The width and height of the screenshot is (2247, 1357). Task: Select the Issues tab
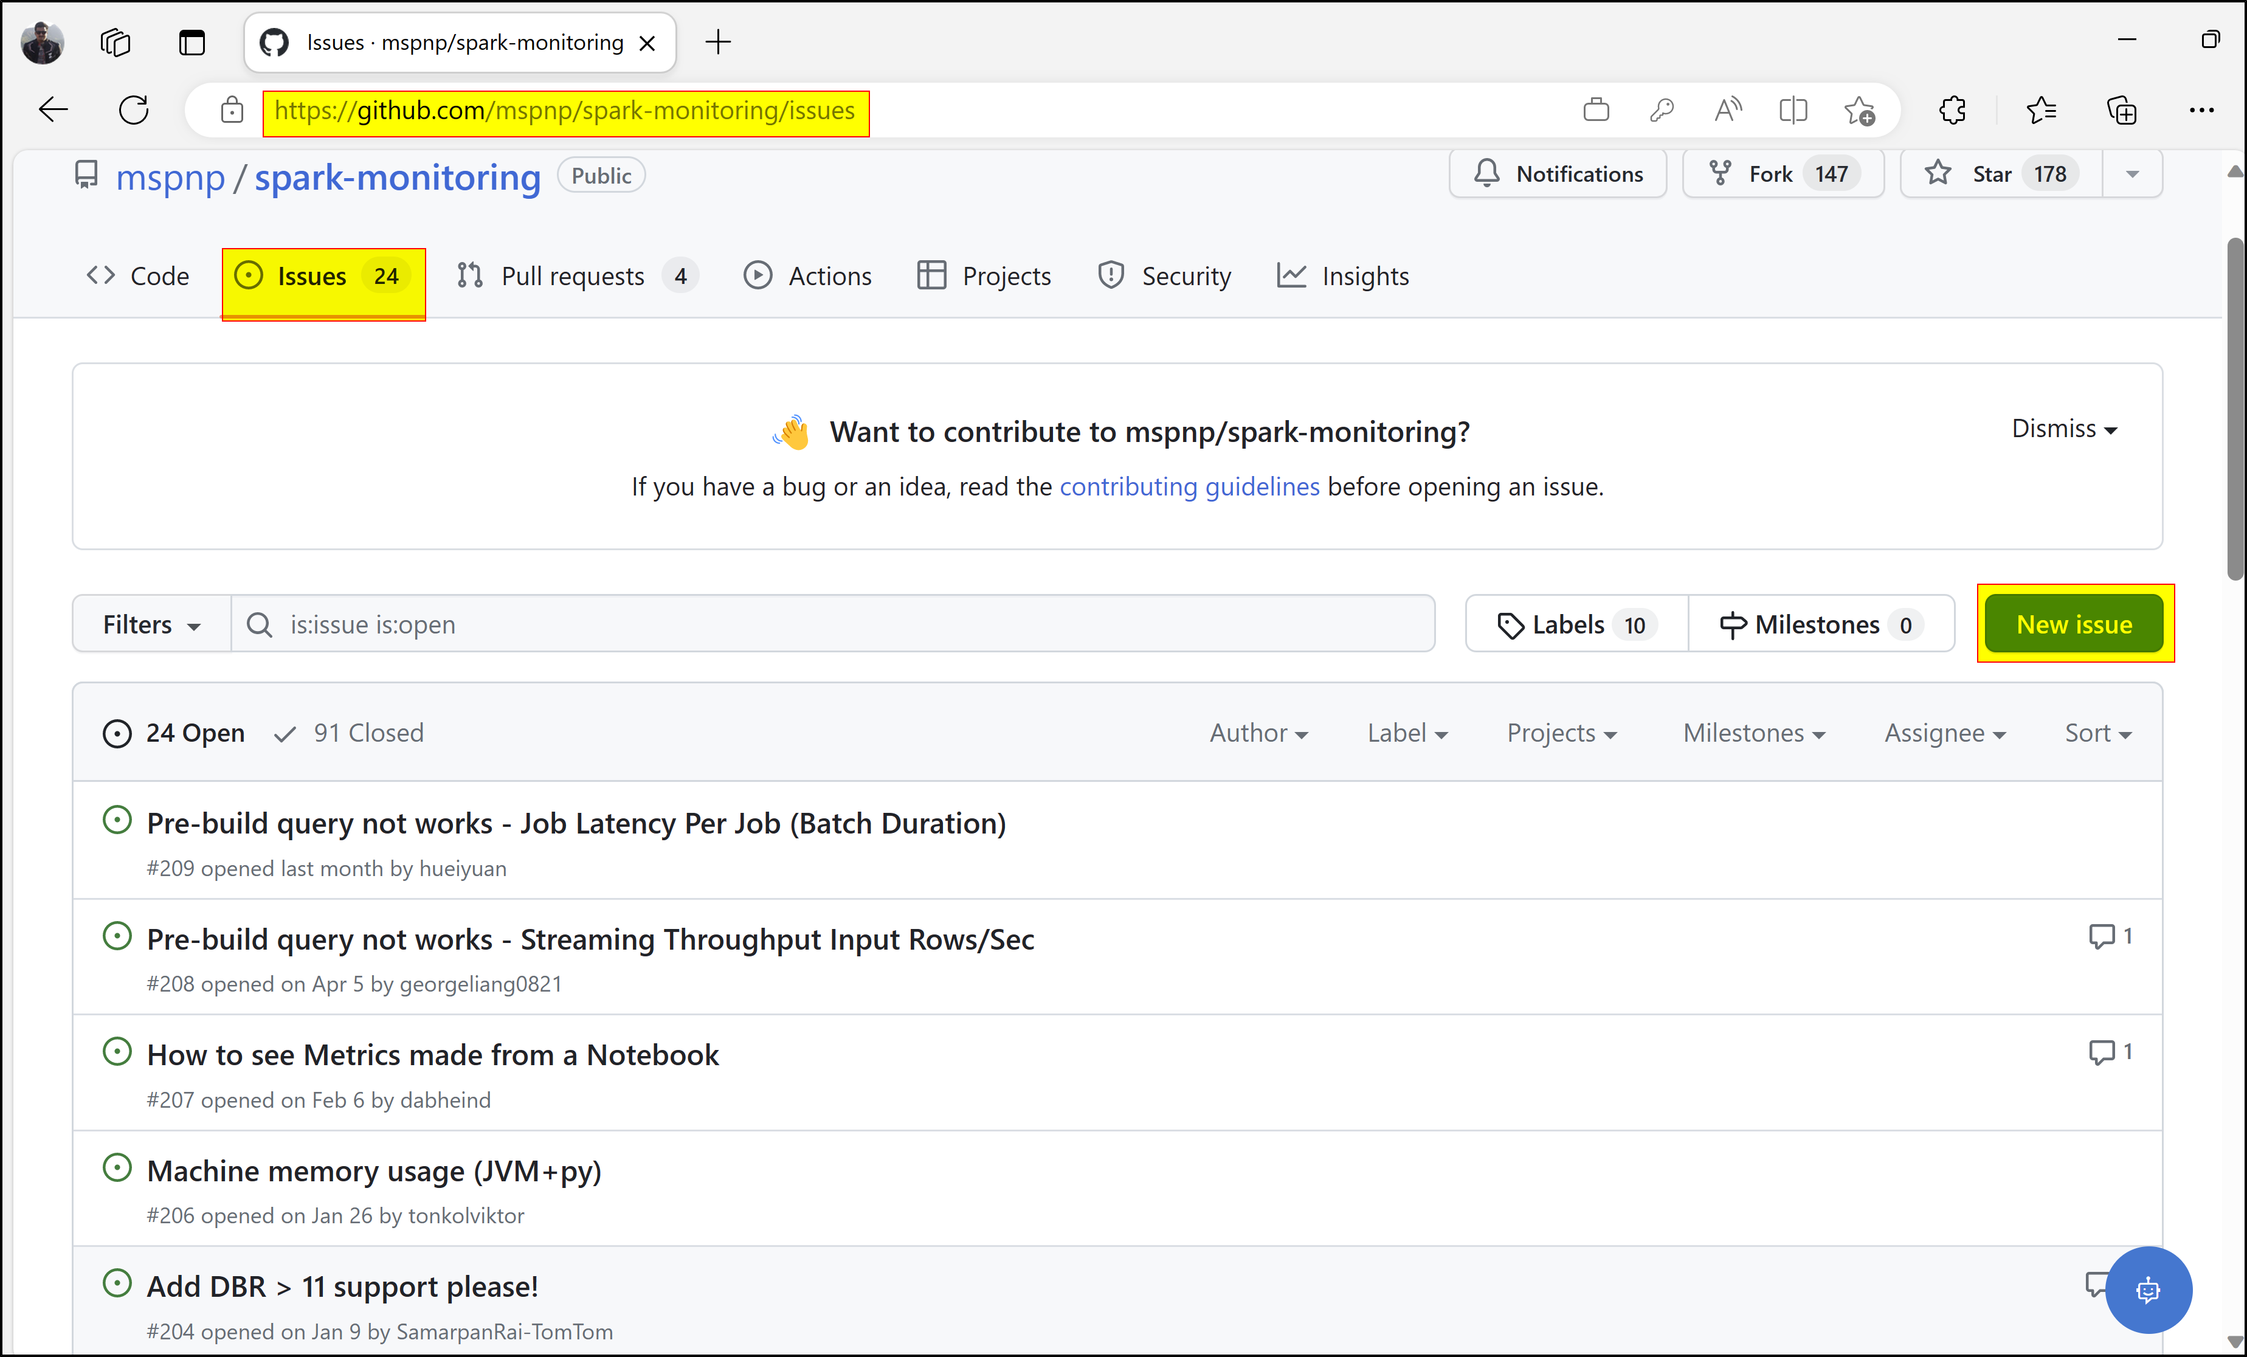pyautogui.click(x=323, y=275)
